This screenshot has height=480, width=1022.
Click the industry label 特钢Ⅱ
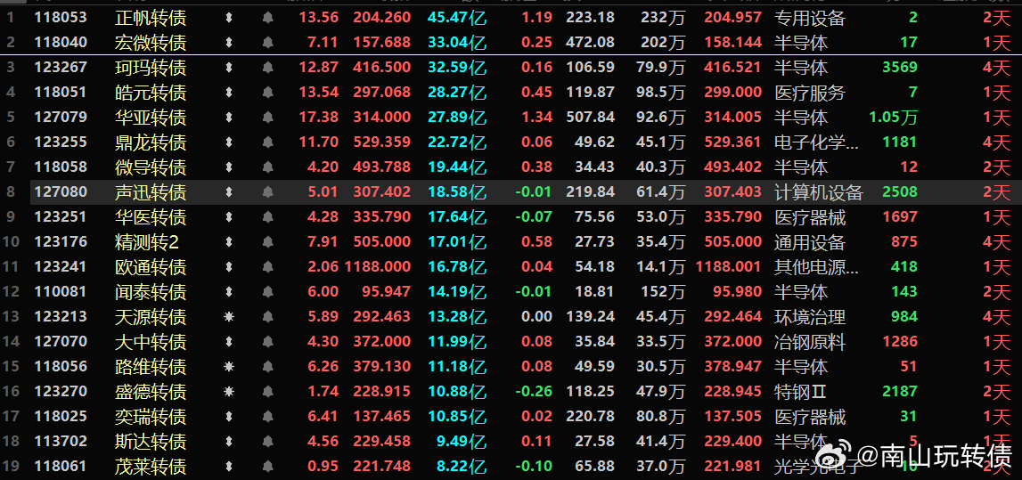[x=801, y=392]
